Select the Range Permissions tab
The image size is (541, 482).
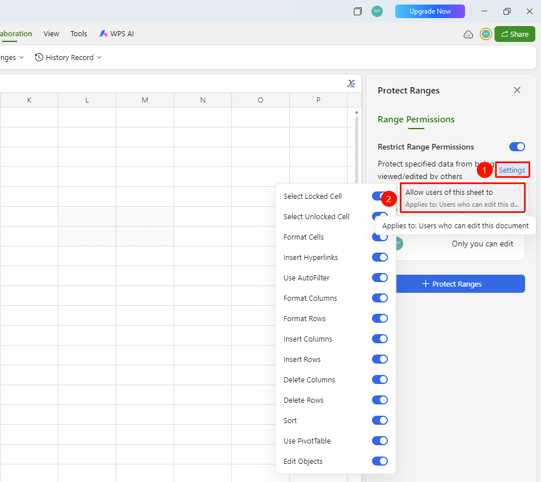[416, 120]
